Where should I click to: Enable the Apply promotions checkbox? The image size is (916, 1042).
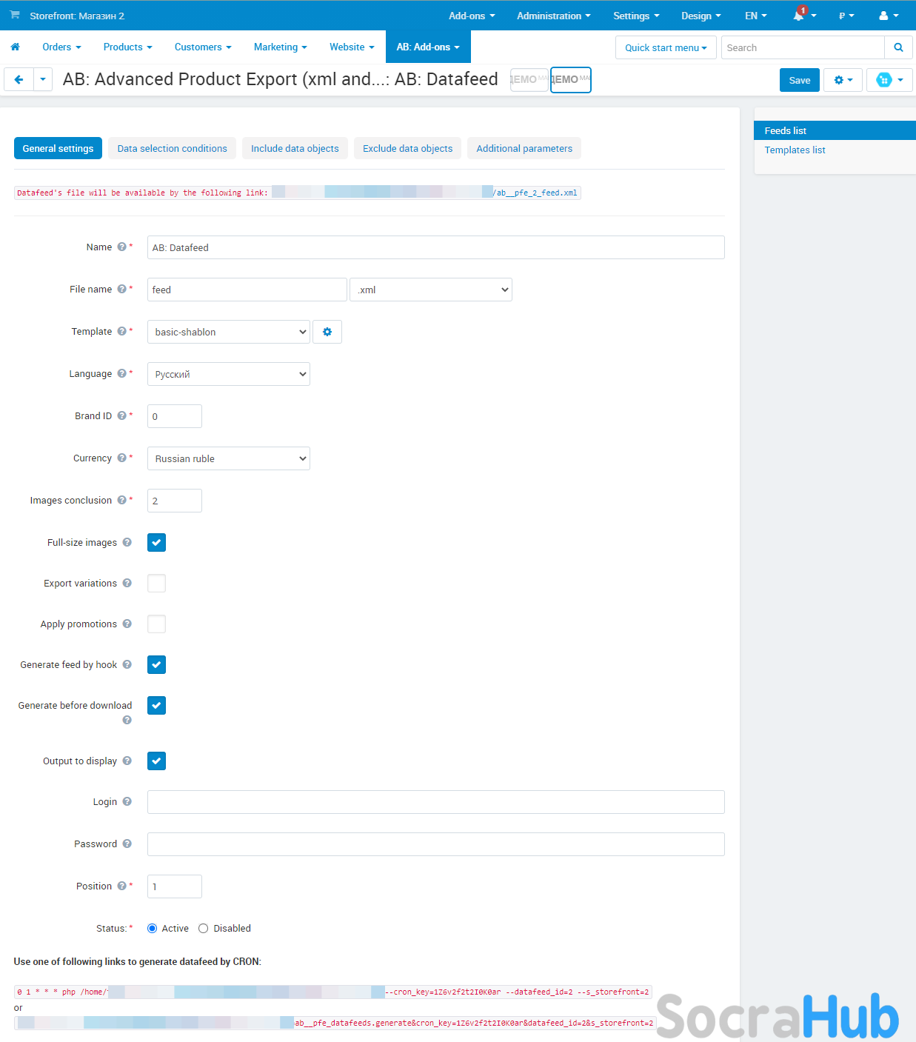click(x=156, y=624)
